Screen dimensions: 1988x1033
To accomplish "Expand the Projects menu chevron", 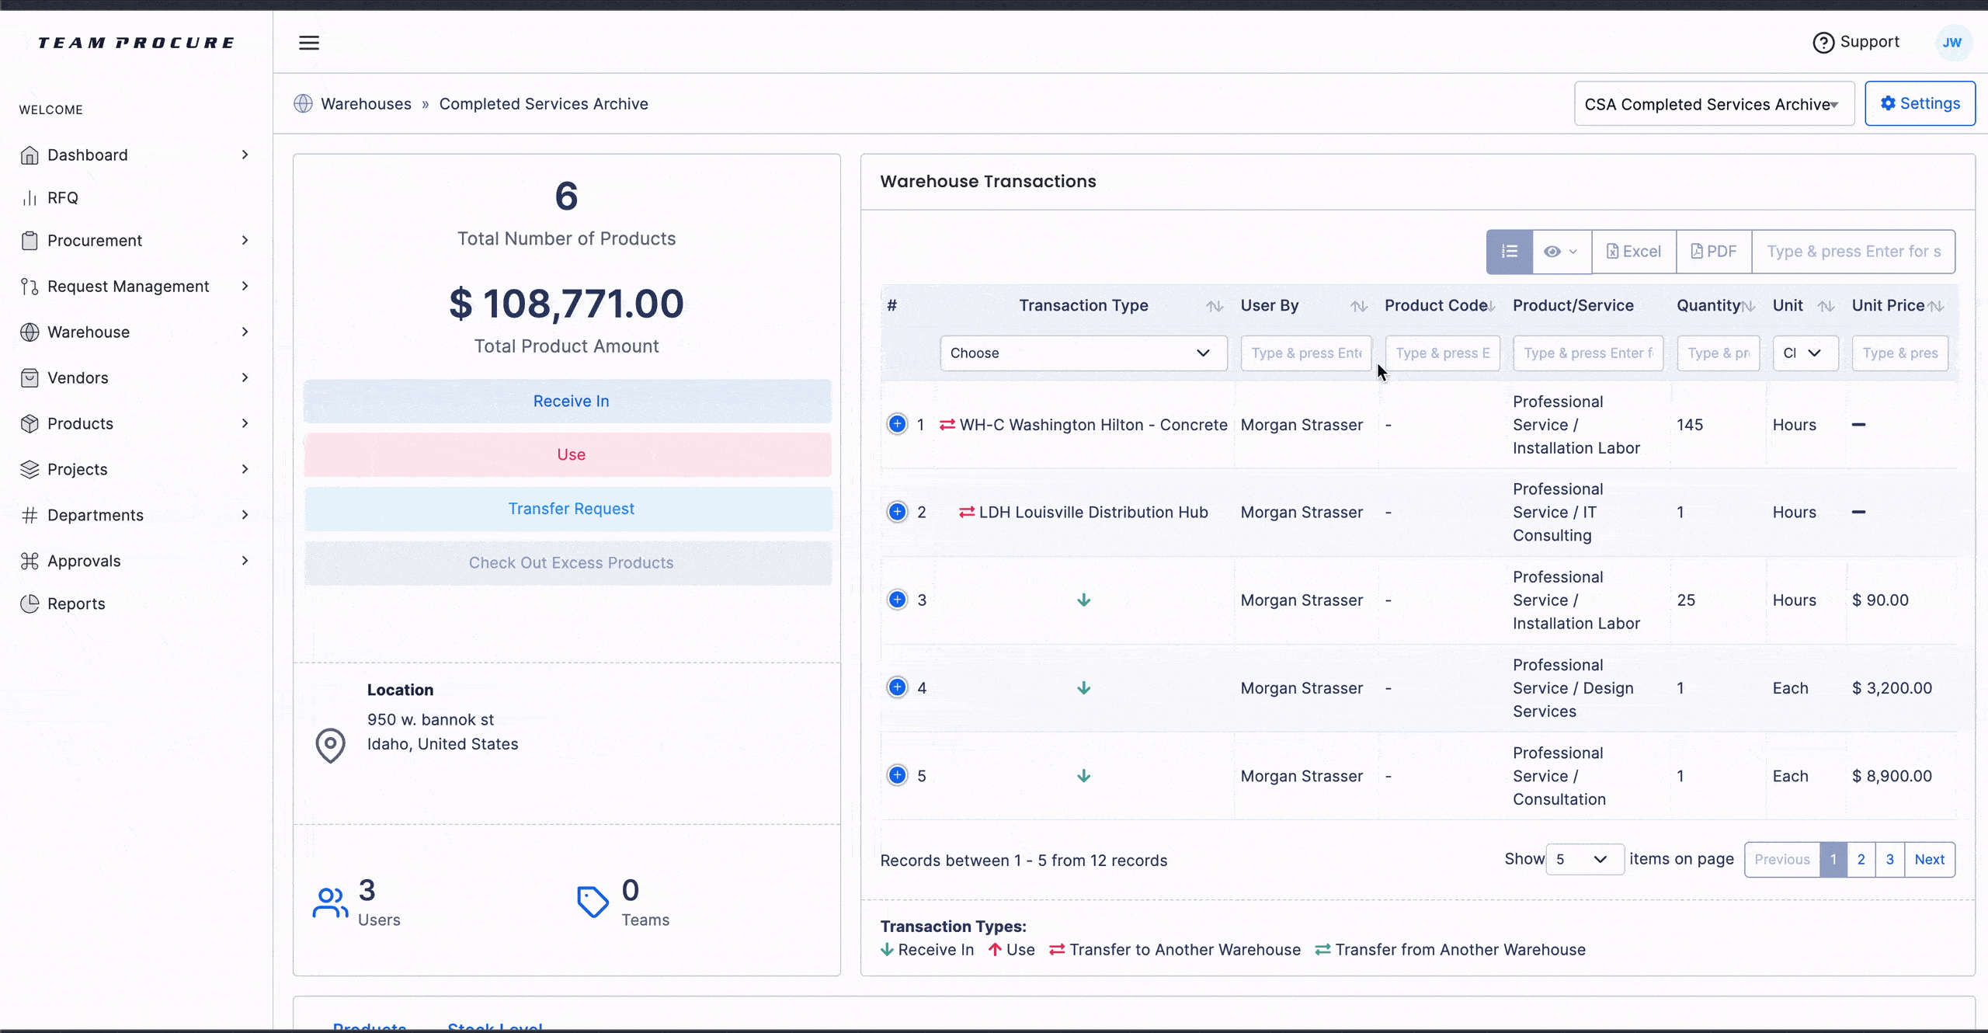I will point(245,470).
